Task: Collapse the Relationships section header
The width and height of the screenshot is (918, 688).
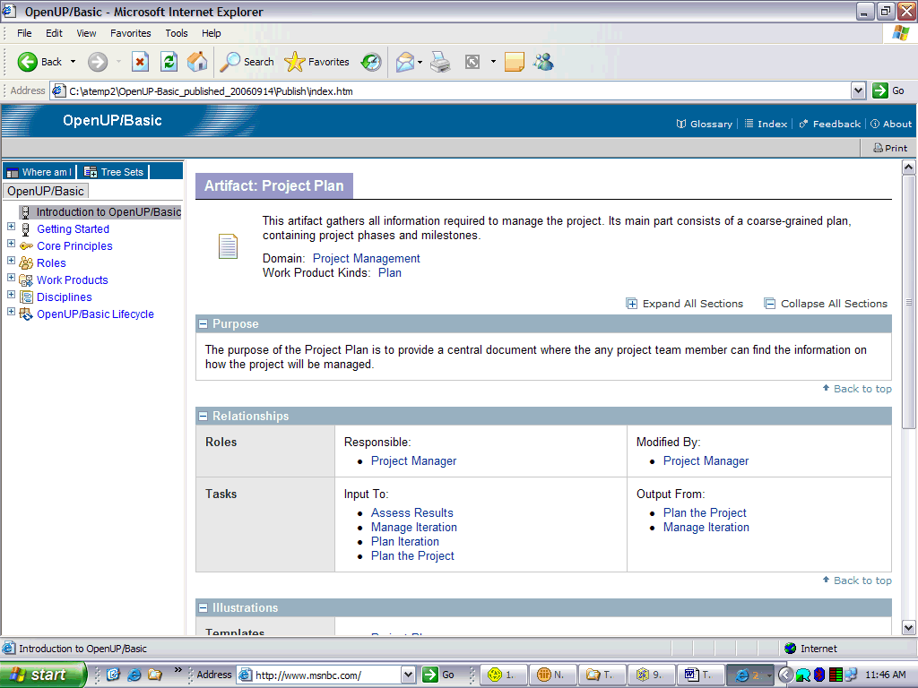Action: (204, 416)
